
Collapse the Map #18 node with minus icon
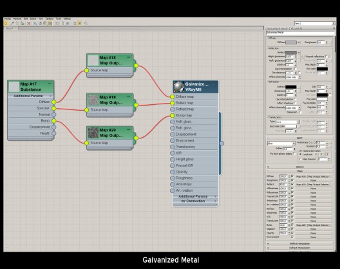[x=128, y=57]
